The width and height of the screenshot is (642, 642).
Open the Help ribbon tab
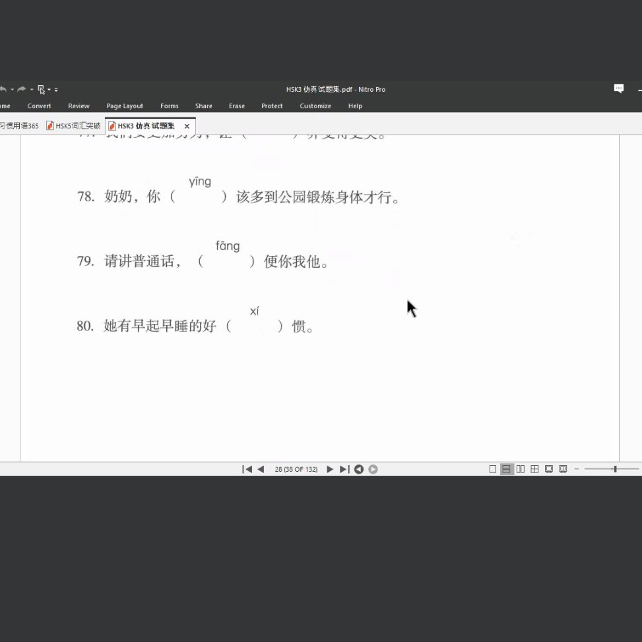pyautogui.click(x=356, y=106)
